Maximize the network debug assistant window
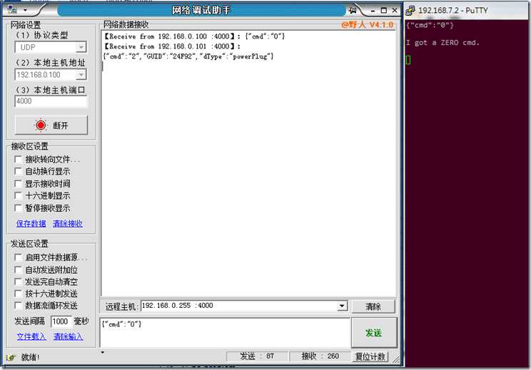Image resolution: width=531 pixels, height=370 pixels. click(x=384, y=11)
